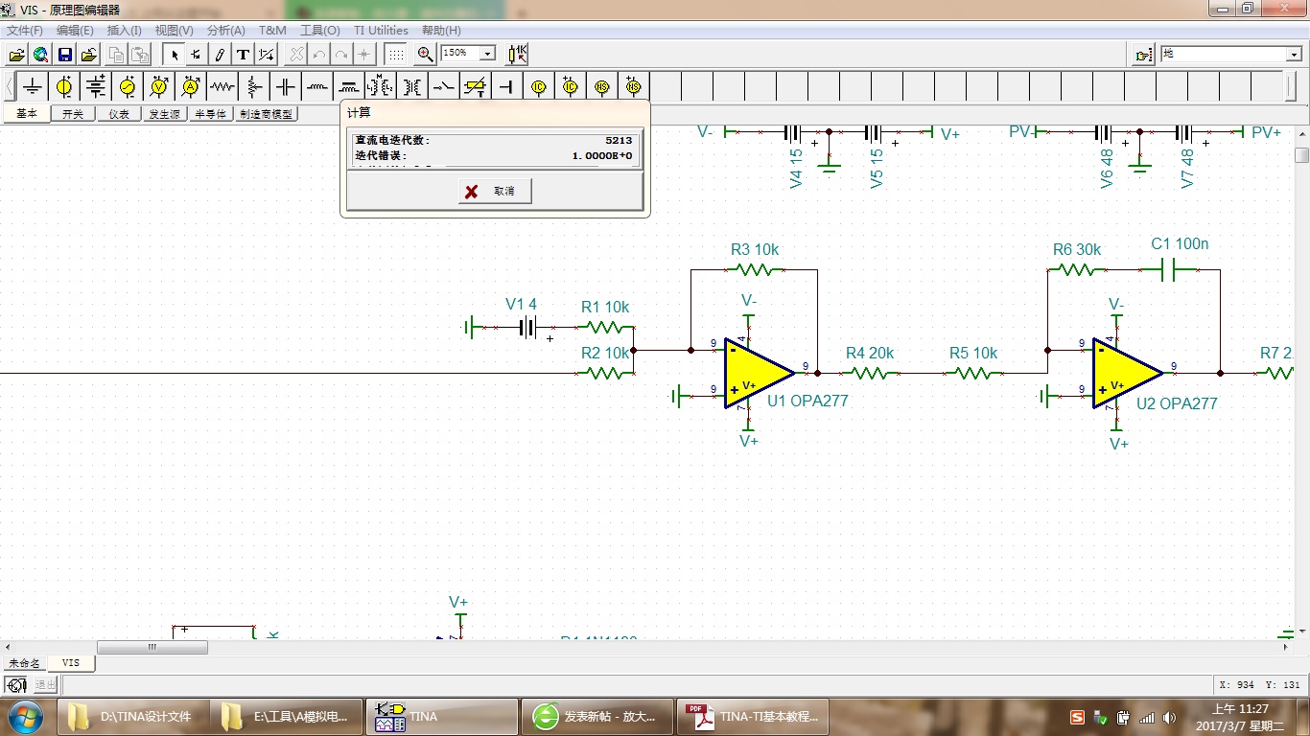
Task: Open the 视图(V) menu
Action: tap(174, 31)
